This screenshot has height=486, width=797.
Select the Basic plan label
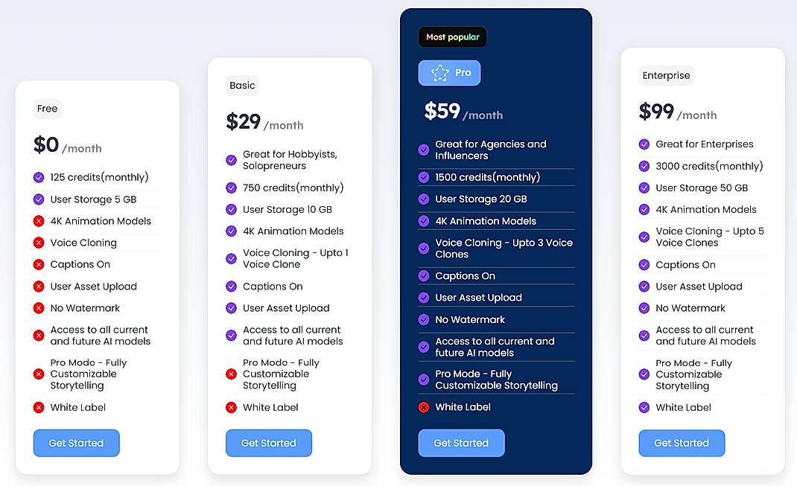coord(242,86)
